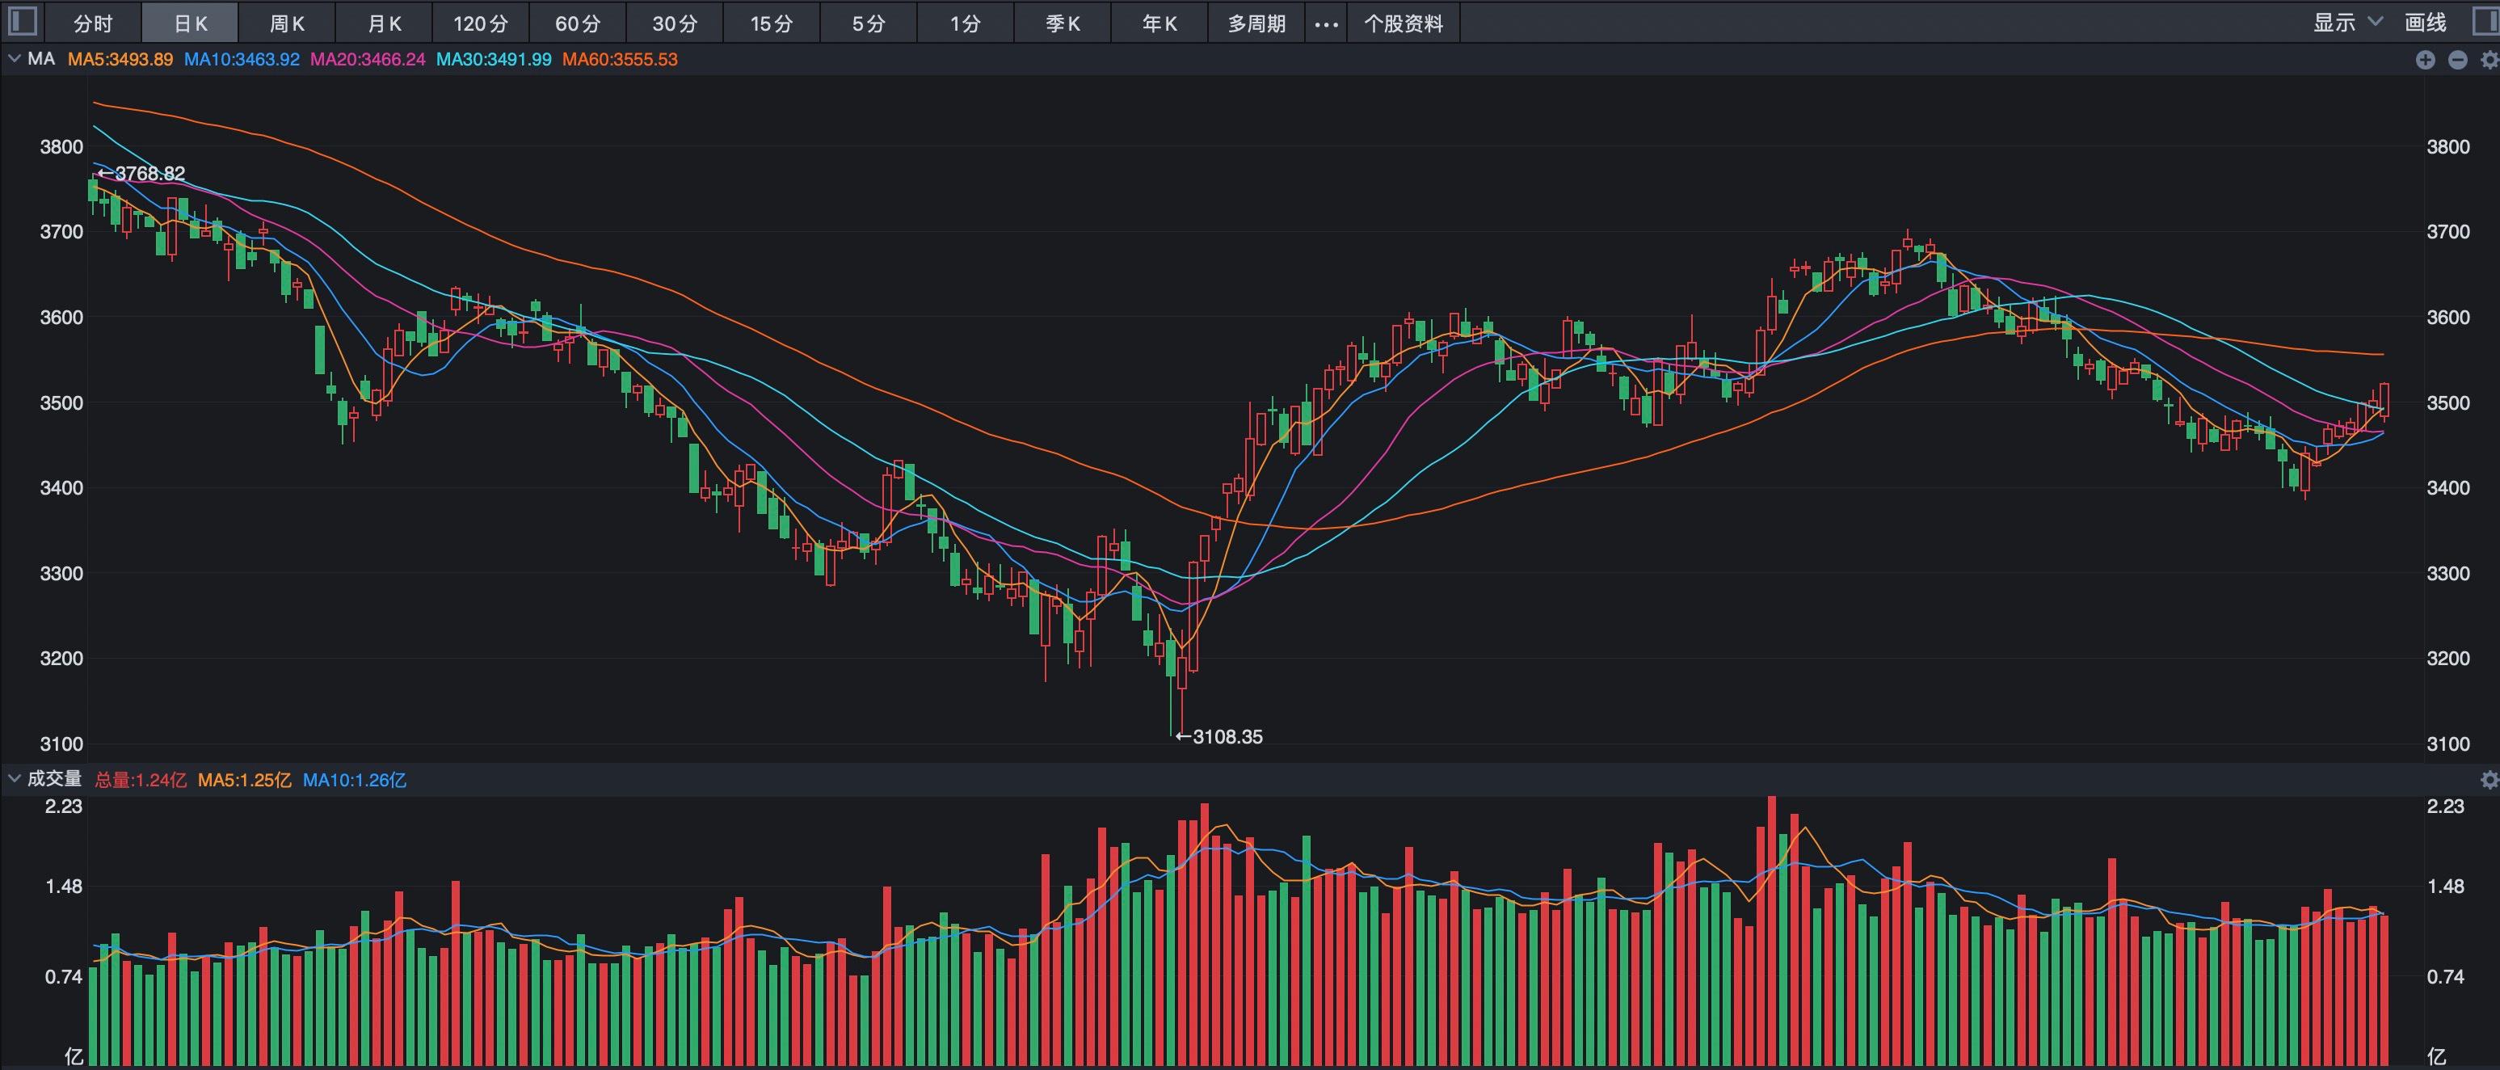
Task: Click the 3108.35 low price marker
Action: (1219, 737)
